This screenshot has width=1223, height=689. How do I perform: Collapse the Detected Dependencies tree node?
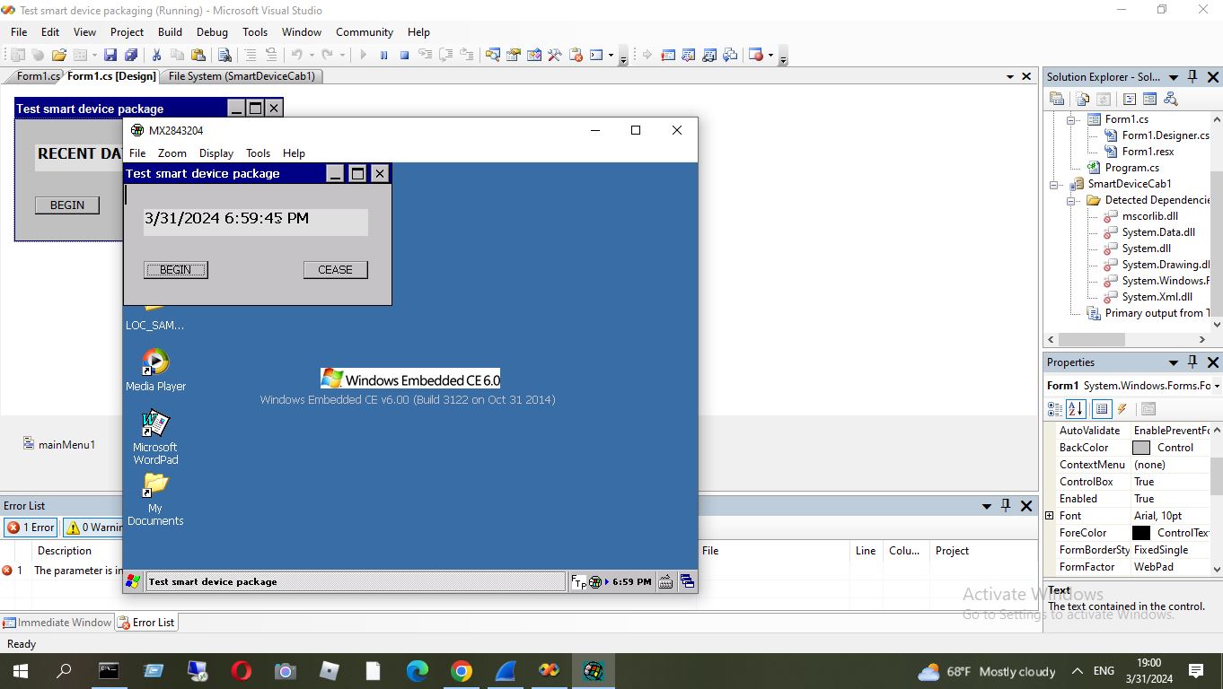pos(1071,200)
